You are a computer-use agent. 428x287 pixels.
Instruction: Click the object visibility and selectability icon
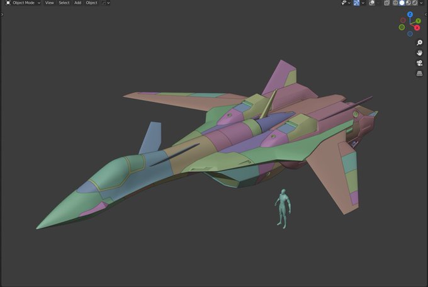click(344, 3)
